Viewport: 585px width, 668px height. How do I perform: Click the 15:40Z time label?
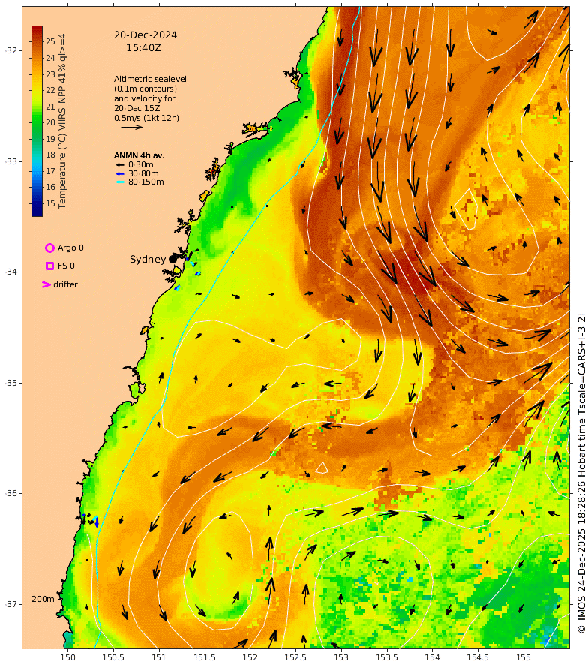pos(143,48)
